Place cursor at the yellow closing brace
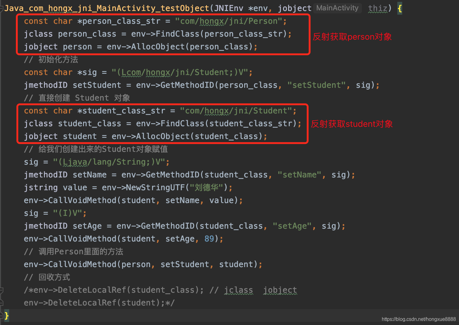This screenshot has height=325, width=459. 7,316
